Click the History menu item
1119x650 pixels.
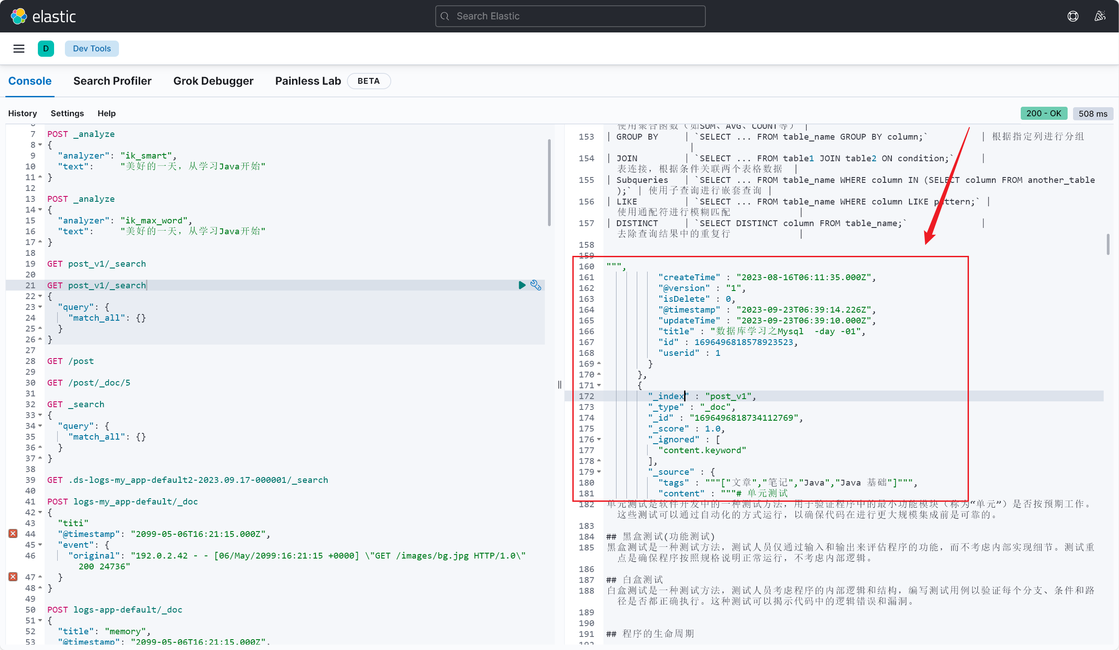(23, 112)
